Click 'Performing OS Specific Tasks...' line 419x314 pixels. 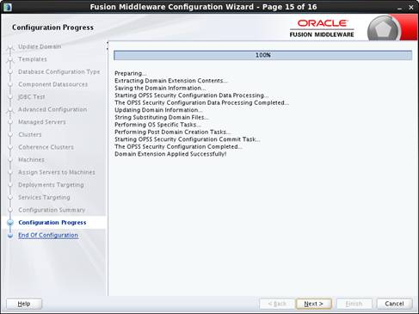pos(157,125)
